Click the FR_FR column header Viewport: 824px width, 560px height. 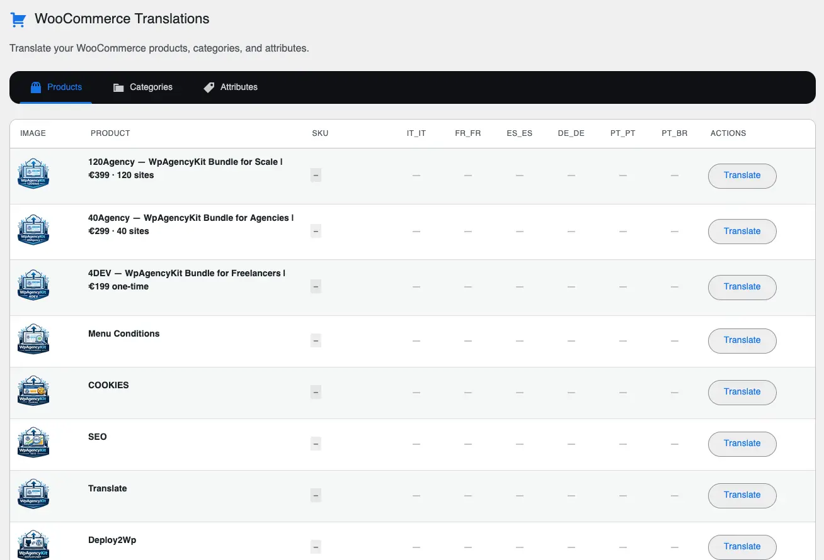point(468,133)
